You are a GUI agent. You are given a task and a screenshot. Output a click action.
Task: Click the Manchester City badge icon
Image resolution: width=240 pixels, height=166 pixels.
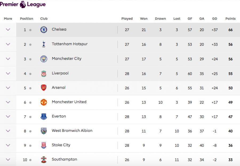44,59
